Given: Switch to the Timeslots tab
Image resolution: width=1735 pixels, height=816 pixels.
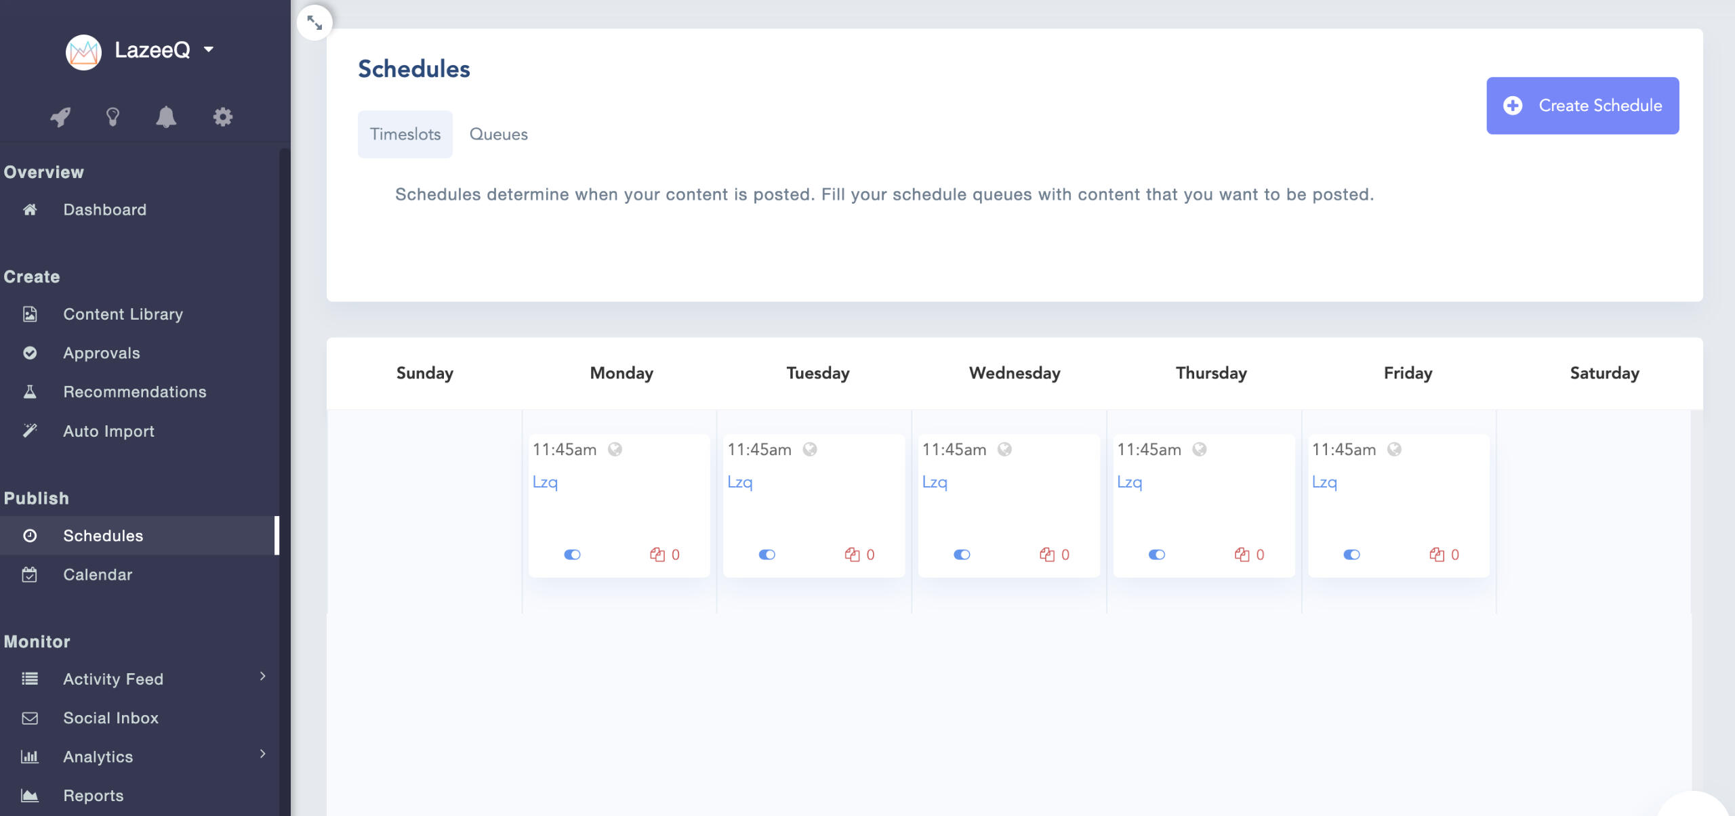Looking at the screenshot, I should tap(405, 134).
